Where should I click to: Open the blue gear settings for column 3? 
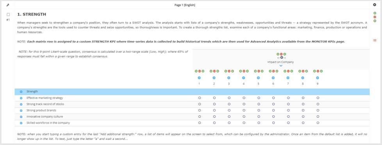228,78
